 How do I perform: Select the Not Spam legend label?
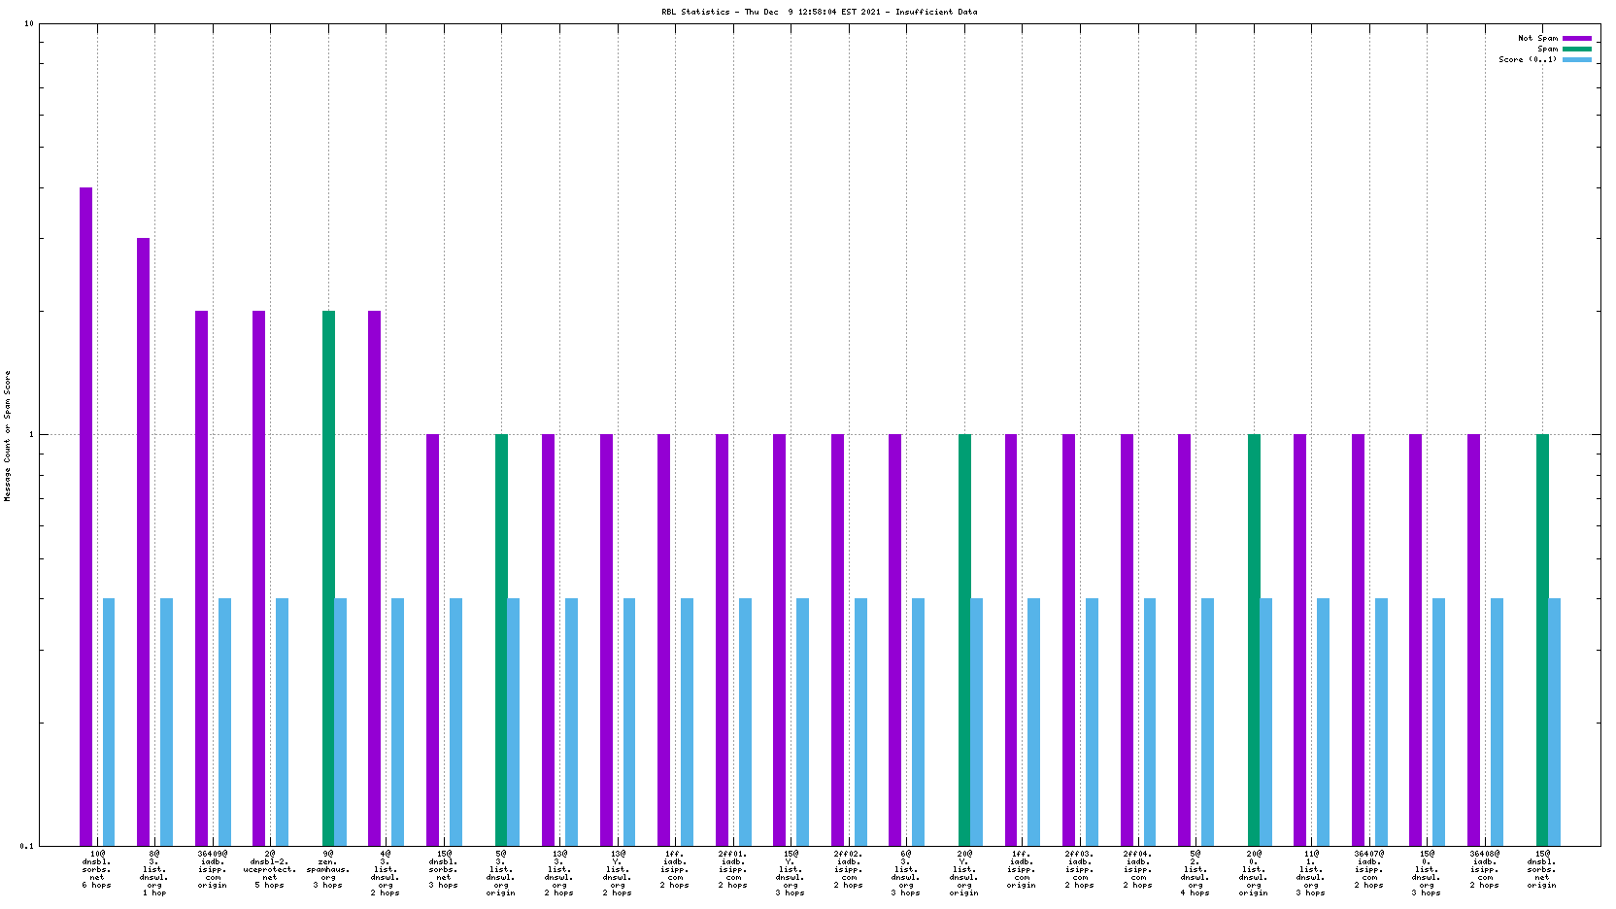tap(1537, 39)
